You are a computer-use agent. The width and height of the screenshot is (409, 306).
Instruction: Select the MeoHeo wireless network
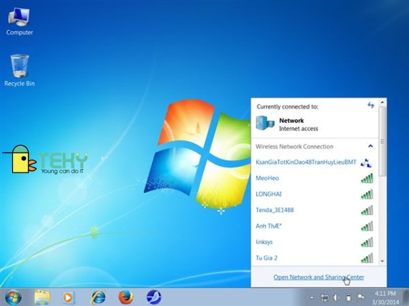tap(314, 178)
